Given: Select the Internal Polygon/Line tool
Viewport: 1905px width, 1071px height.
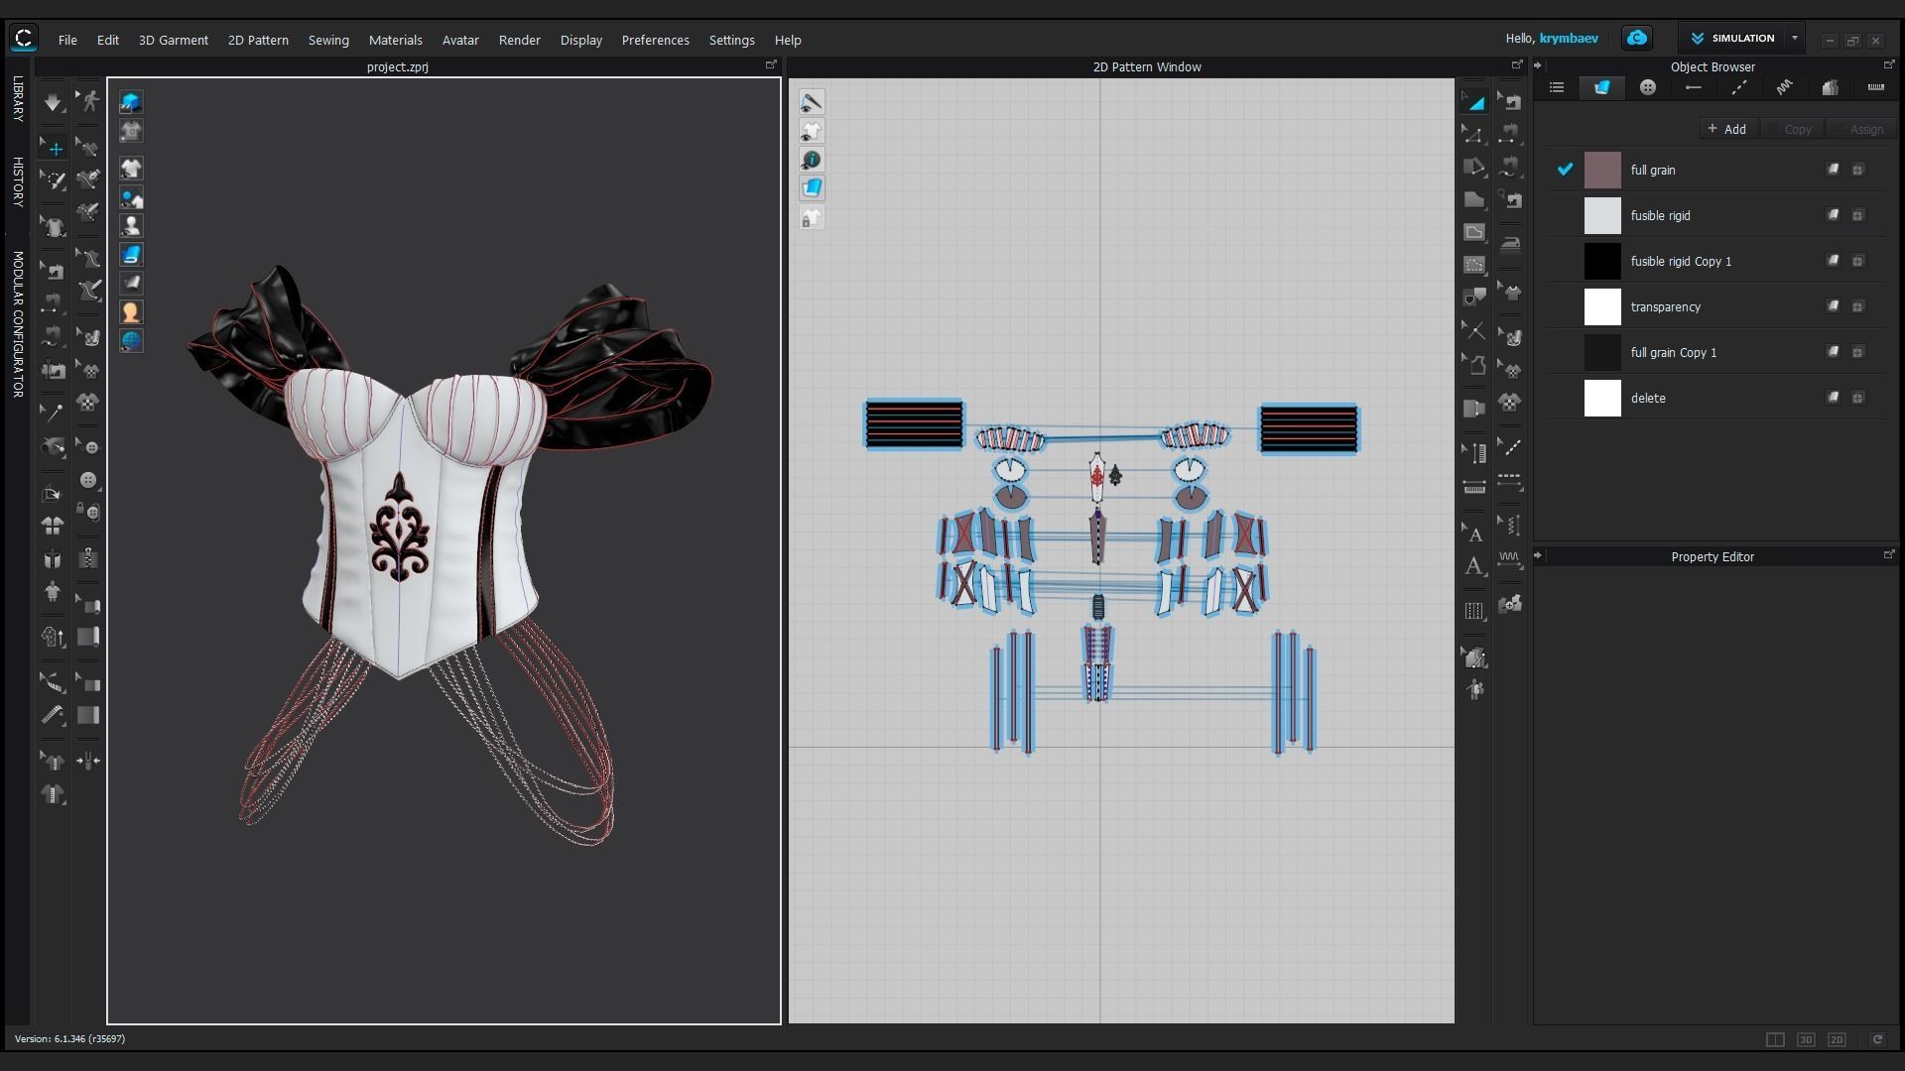Looking at the screenshot, I should (1474, 232).
